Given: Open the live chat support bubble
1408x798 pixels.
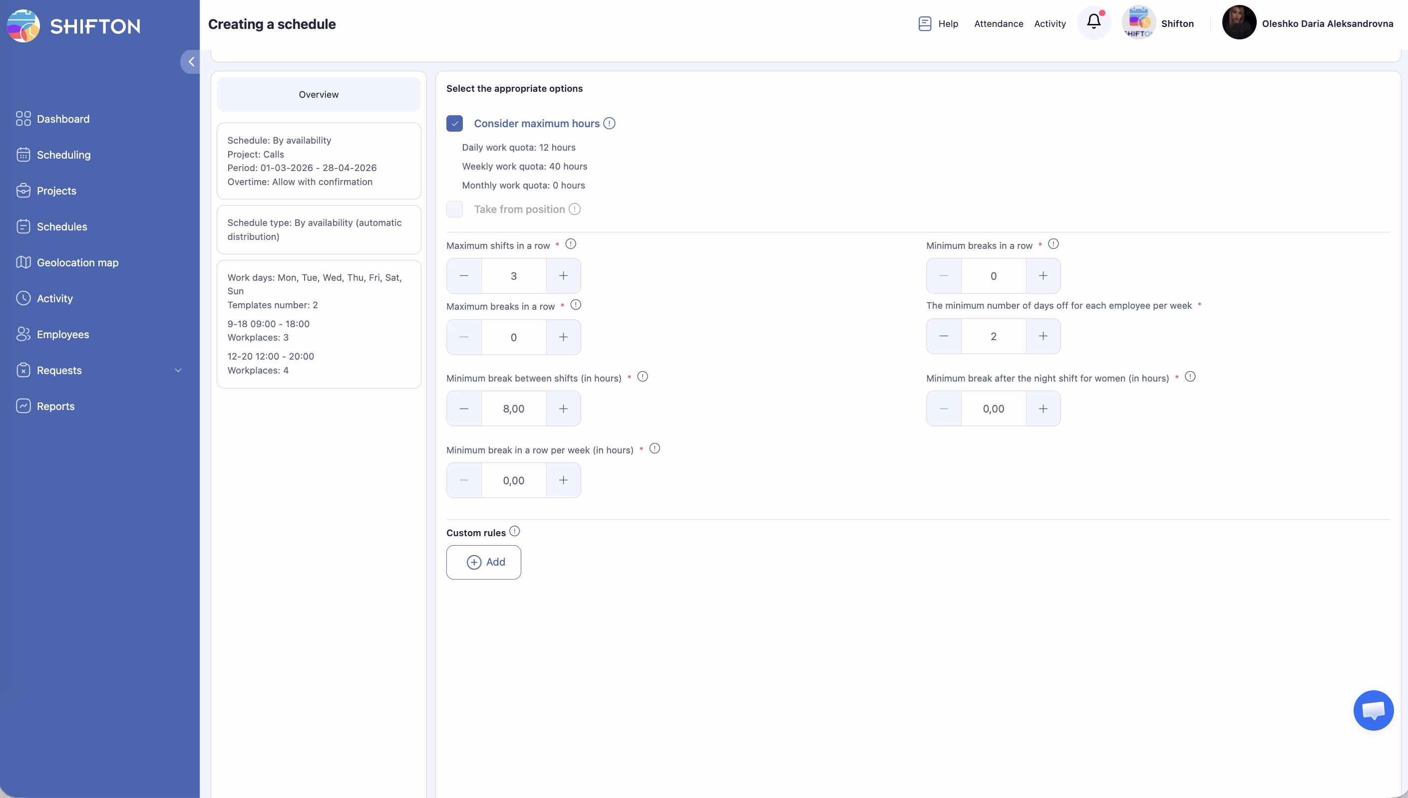Looking at the screenshot, I should 1373,710.
